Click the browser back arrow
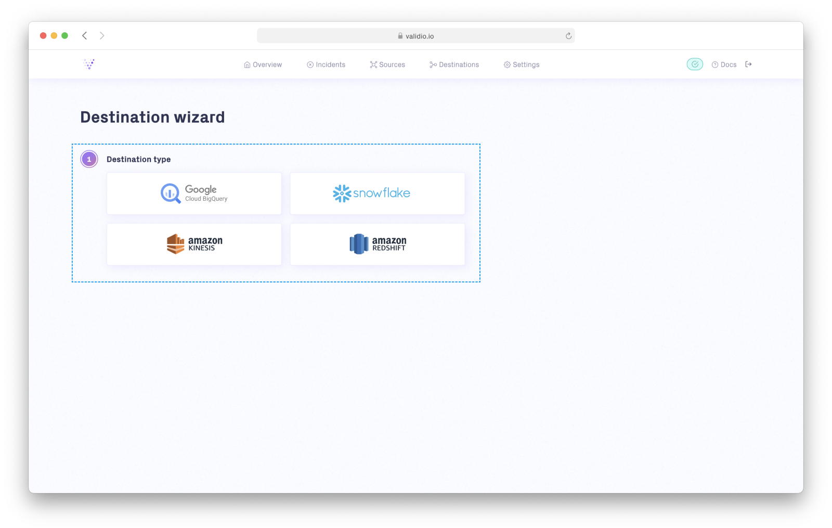The width and height of the screenshot is (832, 528). [x=84, y=35]
